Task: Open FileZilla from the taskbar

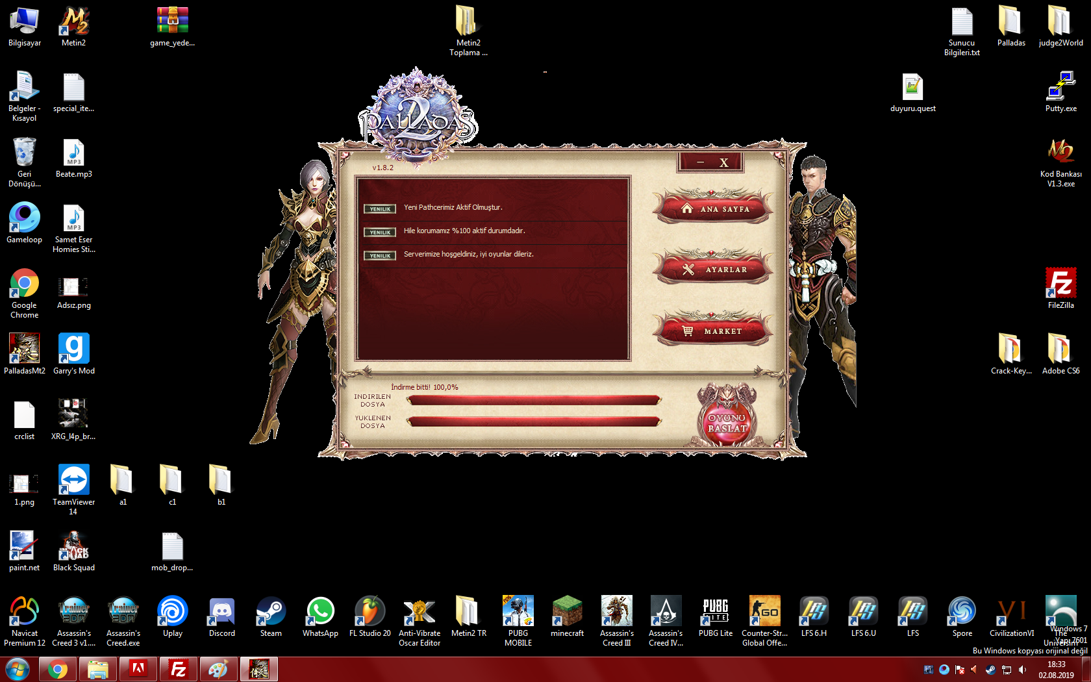Action: pyautogui.click(x=179, y=669)
